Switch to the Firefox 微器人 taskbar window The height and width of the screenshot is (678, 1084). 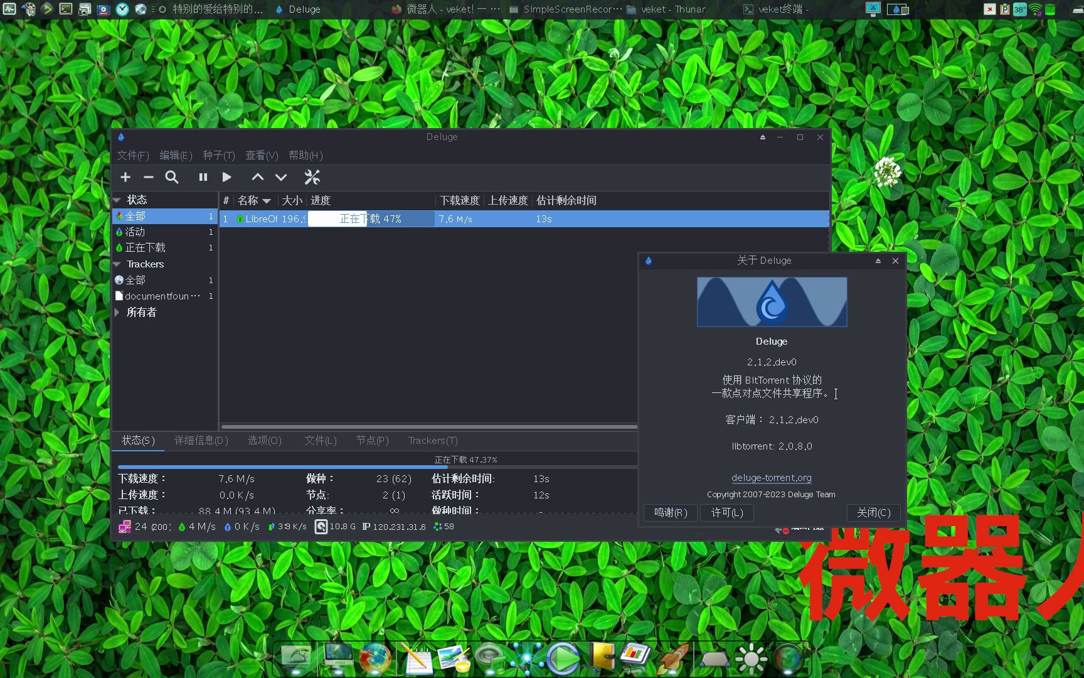[x=445, y=9]
